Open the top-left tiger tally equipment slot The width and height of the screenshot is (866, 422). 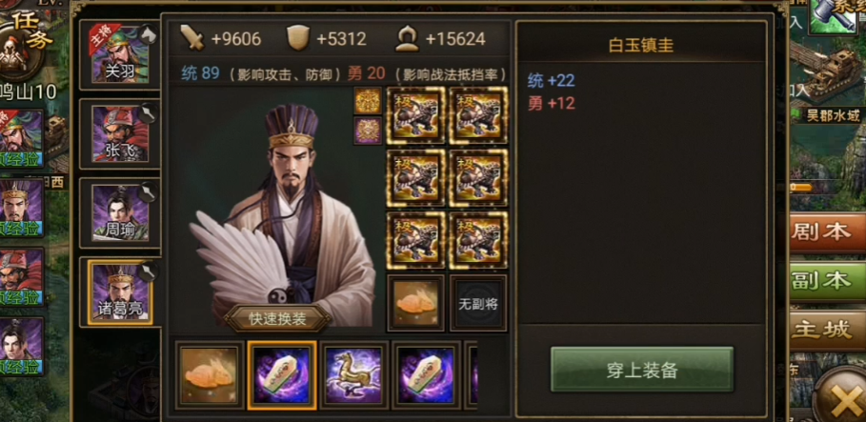(x=415, y=114)
